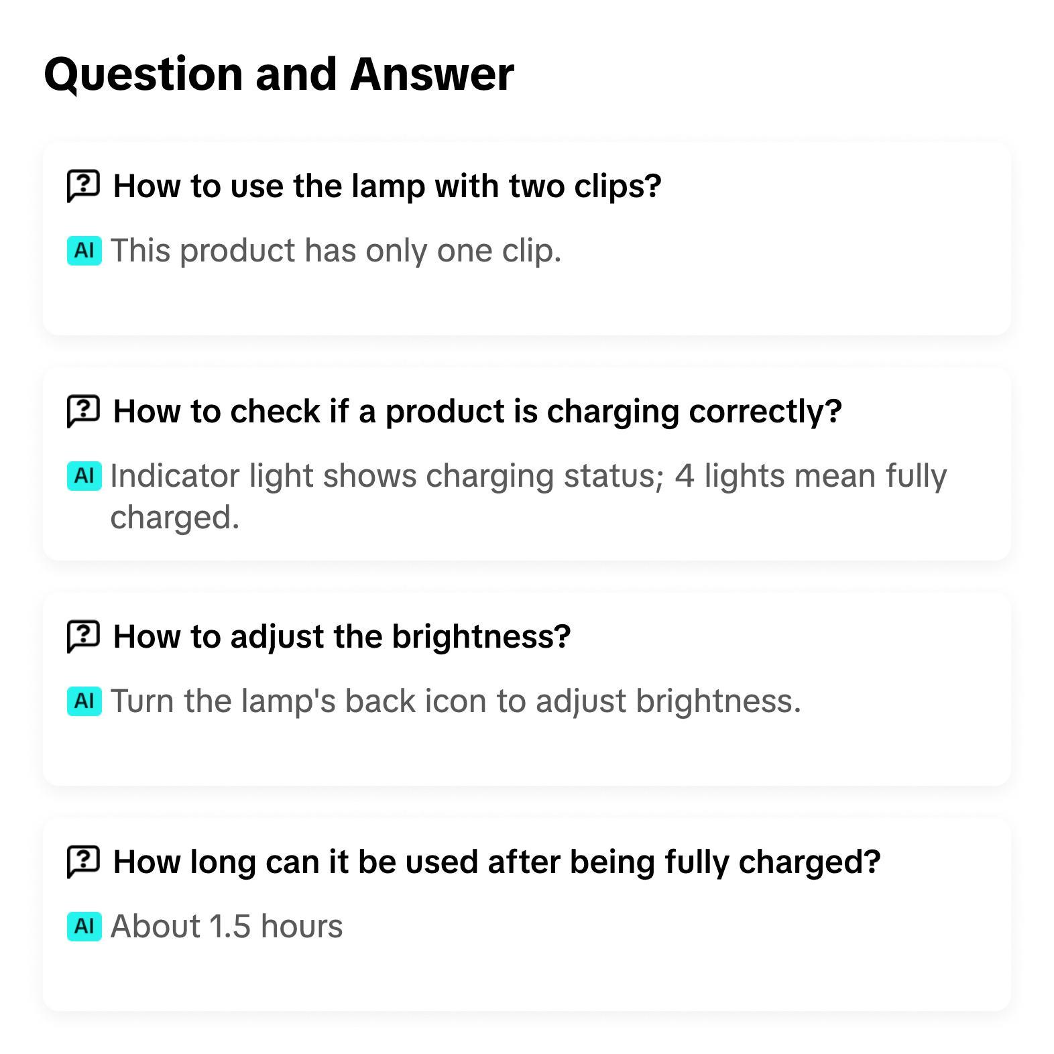Click the Question and Answer heading
The image size is (1054, 1054).
pyautogui.click(x=278, y=74)
